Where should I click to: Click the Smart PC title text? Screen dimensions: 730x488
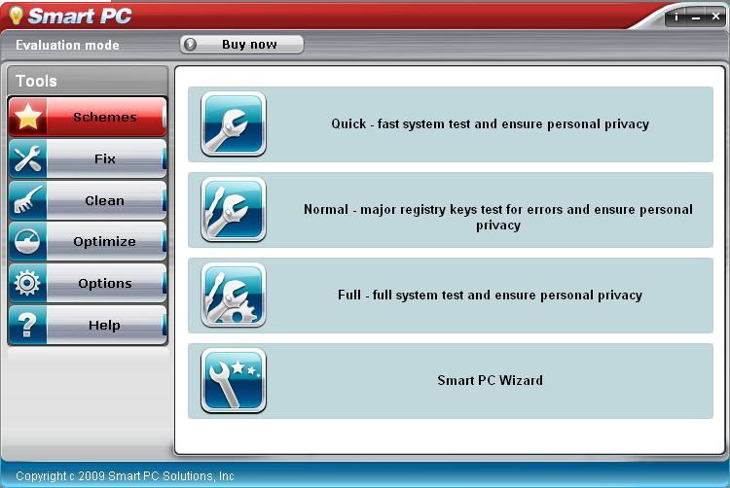(80, 16)
